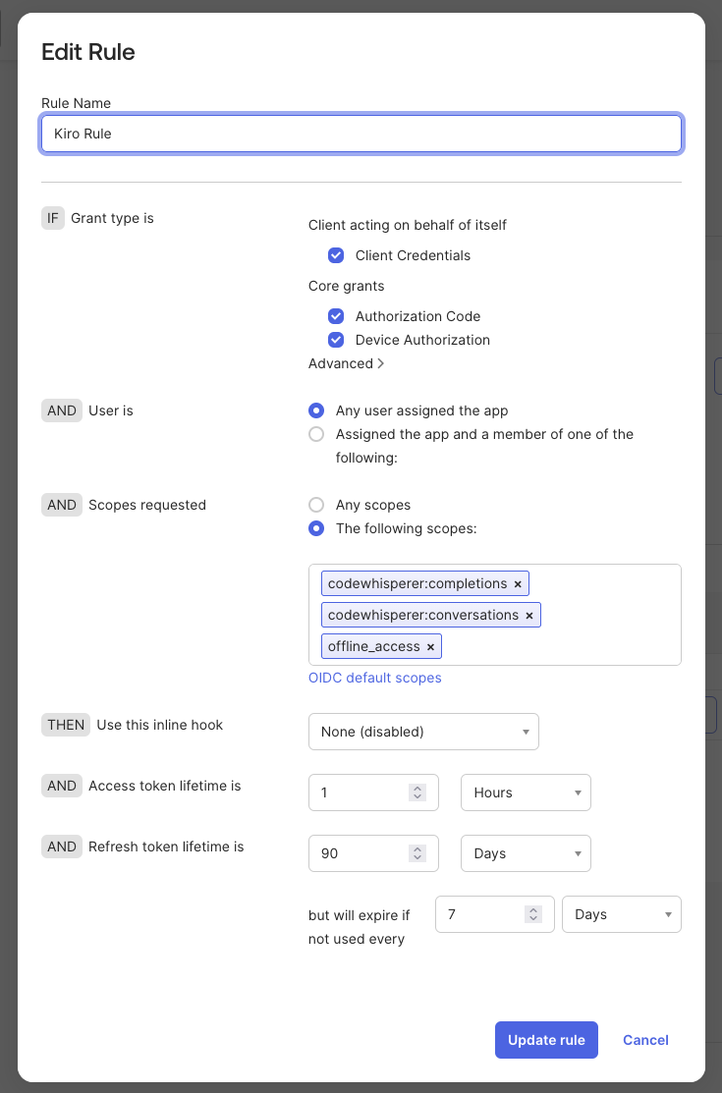The width and height of the screenshot is (722, 1093).
Task: Remove the codewhisperer:conversations scope tag
Action: [529, 616]
